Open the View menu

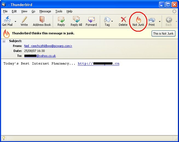pyautogui.click(x=24, y=11)
